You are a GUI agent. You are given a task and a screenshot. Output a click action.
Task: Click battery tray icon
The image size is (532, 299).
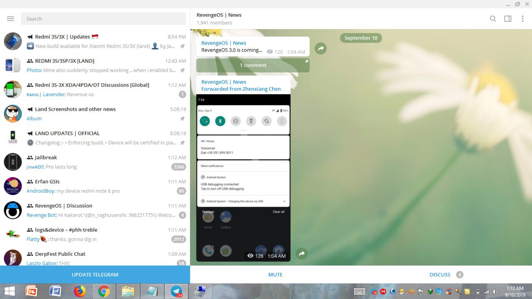click(478, 292)
